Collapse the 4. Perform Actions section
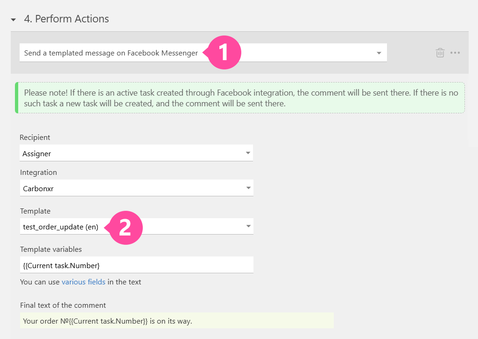The height and width of the screenshot is (339, 478). 14,20
